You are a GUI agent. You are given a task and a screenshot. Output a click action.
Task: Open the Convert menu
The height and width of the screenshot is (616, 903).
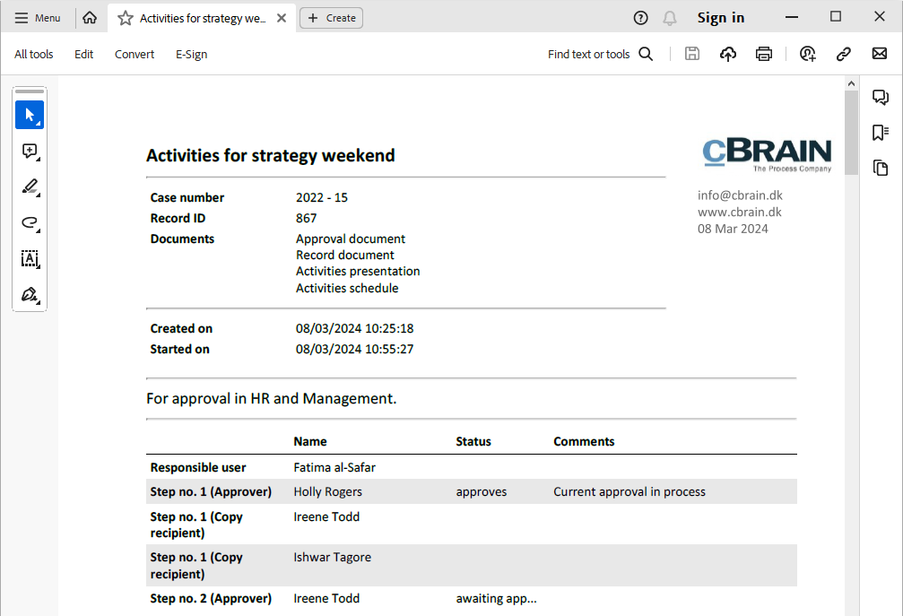pyautogui.click(x=135, y=55)
